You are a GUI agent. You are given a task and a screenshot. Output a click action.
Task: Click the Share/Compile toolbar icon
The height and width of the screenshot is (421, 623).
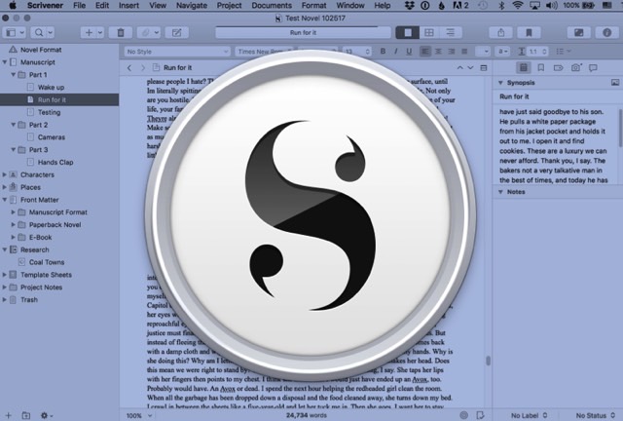[501, 32]
